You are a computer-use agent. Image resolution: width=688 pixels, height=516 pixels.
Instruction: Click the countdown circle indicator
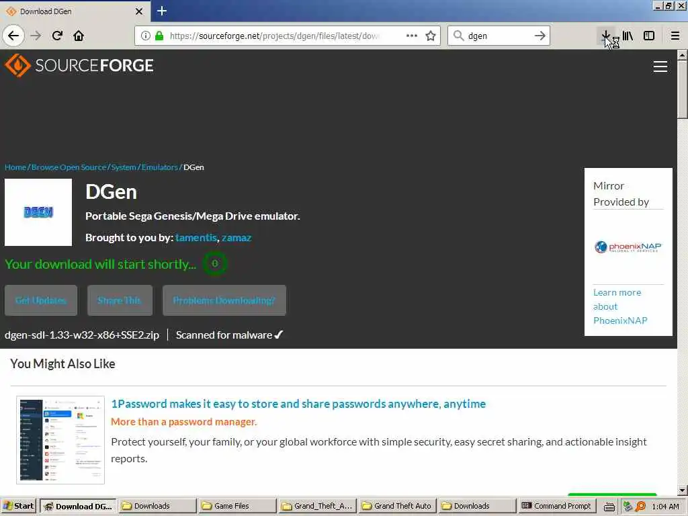[x=214, y=263]
